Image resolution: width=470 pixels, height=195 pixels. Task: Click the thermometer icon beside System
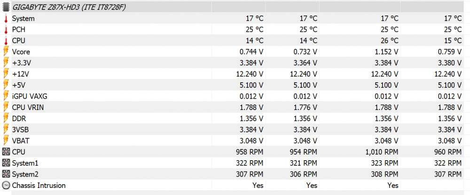pyautogui.click(x=6, y=19)
